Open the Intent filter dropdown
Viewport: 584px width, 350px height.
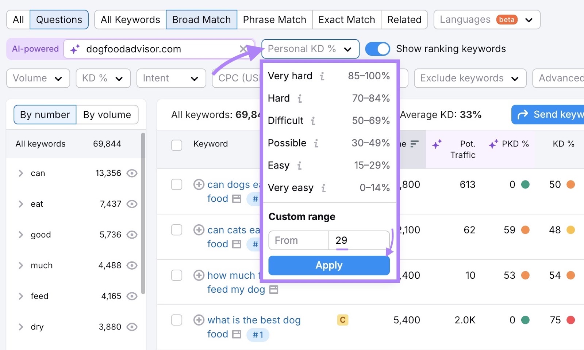[171, 78]
